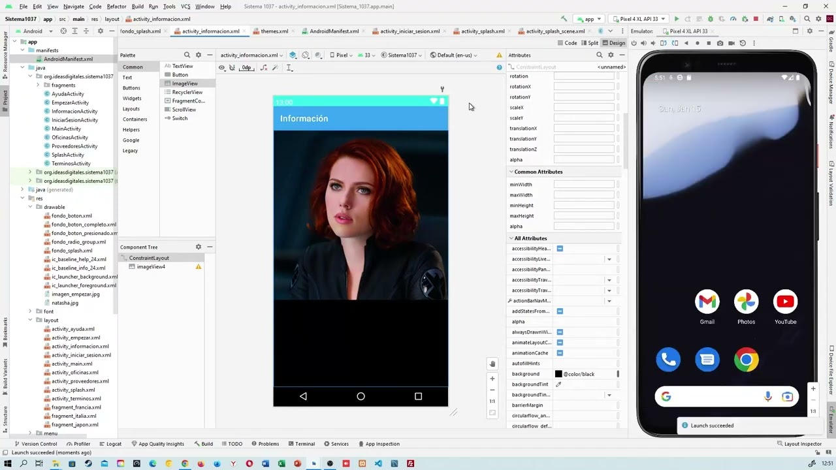
Task: Select the pan hand tool in design surface
Action: [492, 364]
